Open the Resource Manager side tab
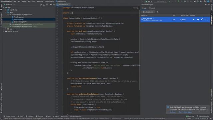 pos(1,20)
